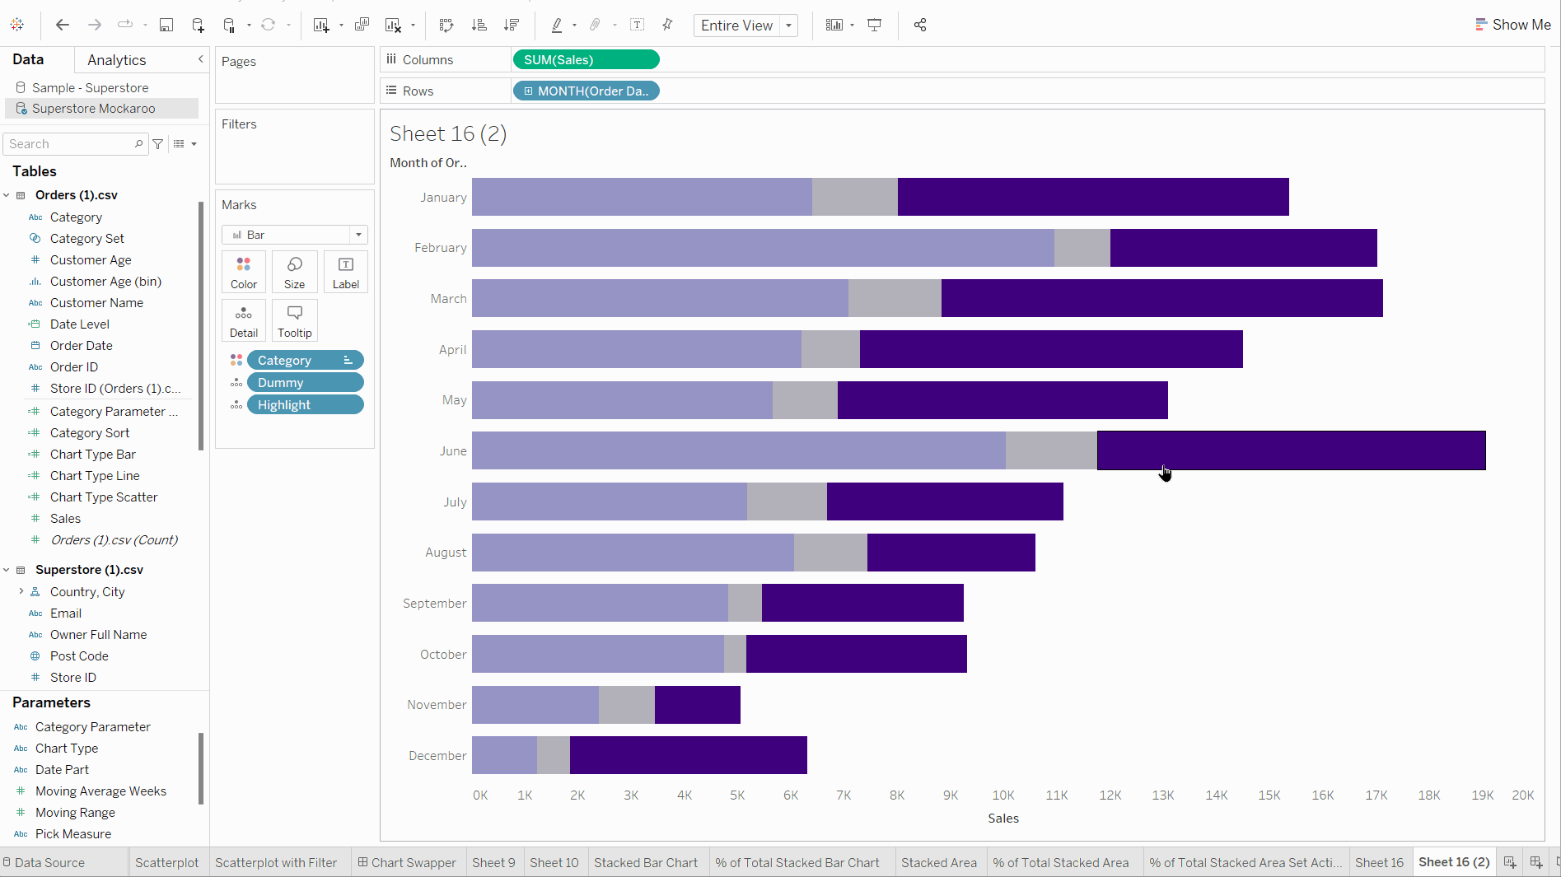Collapse the Orders (1).csv table

7,194
